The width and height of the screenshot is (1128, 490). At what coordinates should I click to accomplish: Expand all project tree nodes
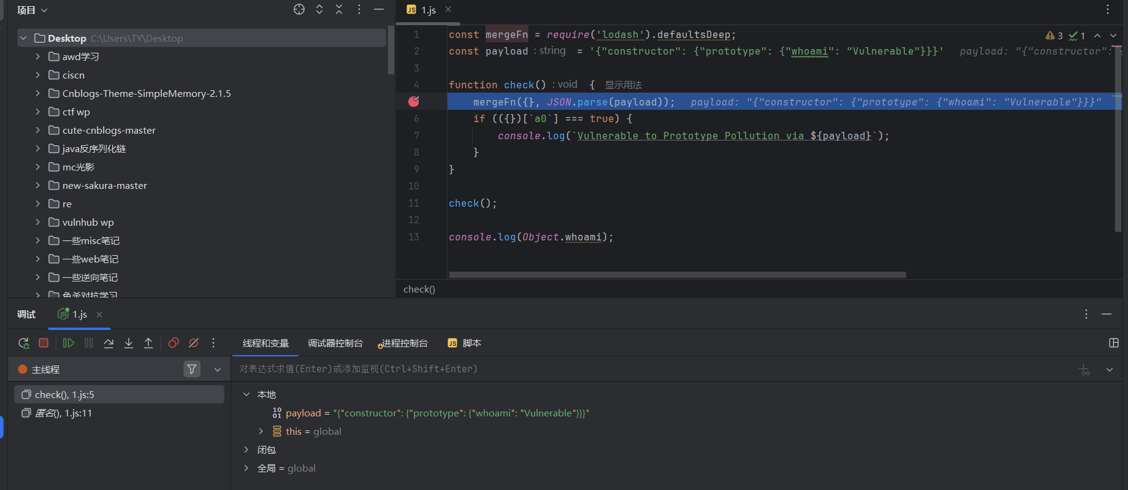(319, 9)
